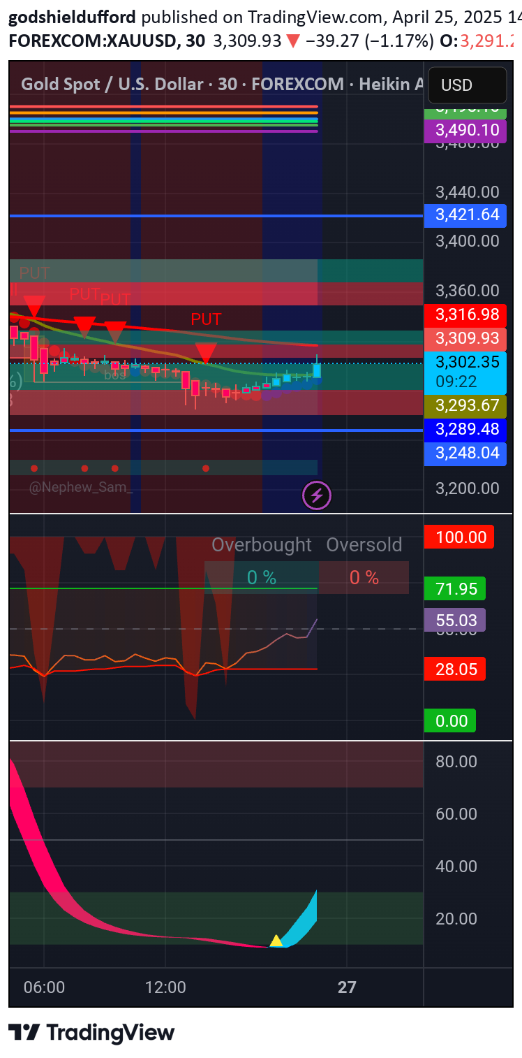Click the rightmost red dot below the chart

205,468
